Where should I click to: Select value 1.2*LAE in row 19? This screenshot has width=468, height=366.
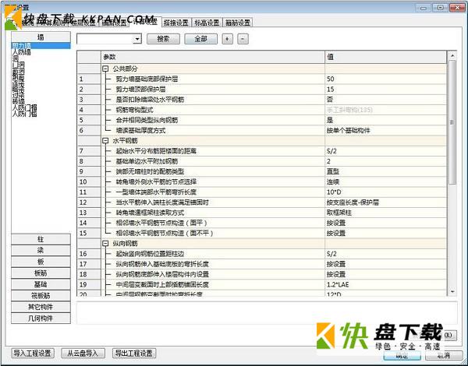385,285
